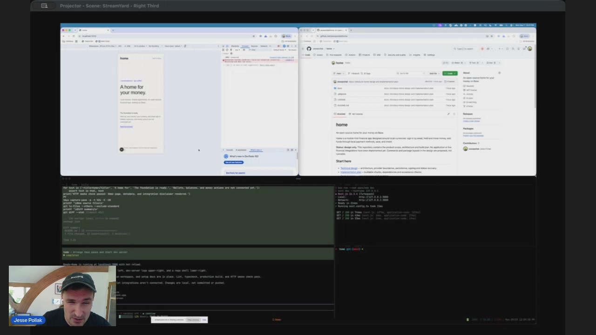Bookmark localhost page with star icon
This screenshot has width=596, height=335.
253,36
